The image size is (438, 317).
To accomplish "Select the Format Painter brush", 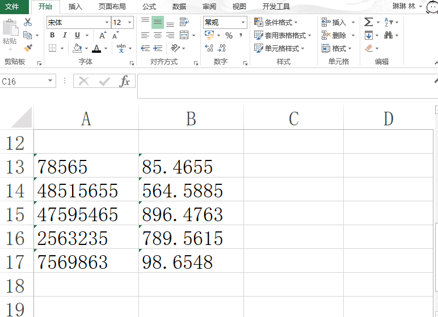I will (28, 48).
